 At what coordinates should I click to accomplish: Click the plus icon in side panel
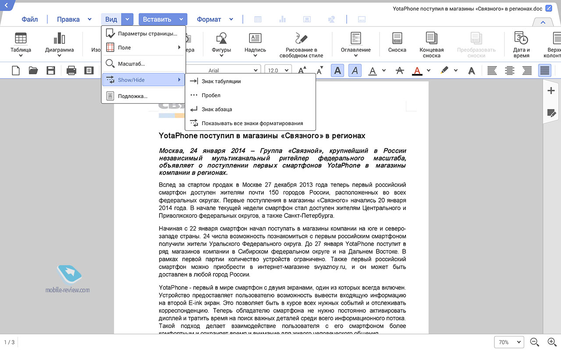pyautogui.click(x=551, y=91)
